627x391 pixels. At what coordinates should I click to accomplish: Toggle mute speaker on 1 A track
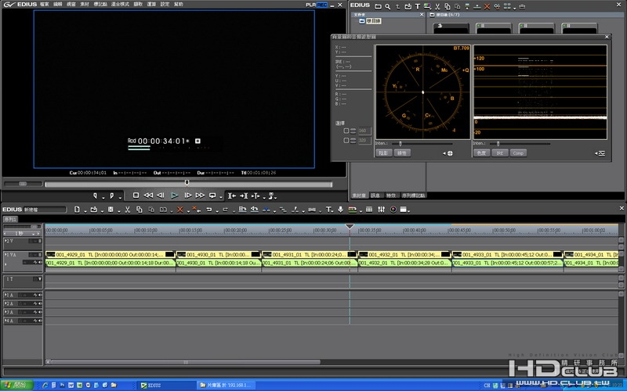40,296
